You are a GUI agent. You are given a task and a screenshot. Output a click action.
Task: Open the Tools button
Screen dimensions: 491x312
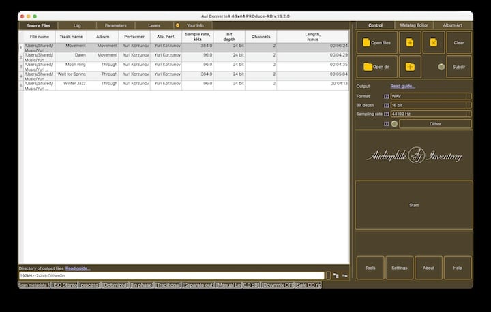[370, 268]
